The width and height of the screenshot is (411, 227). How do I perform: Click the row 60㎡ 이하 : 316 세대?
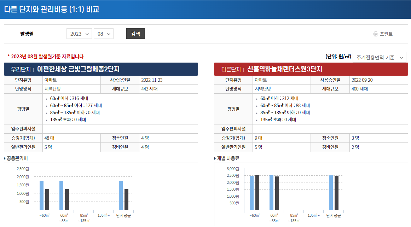click(69, 98)
